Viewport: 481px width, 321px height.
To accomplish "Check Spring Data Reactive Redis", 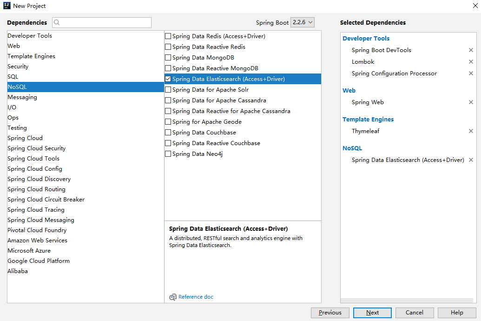I will coord(168,47).
